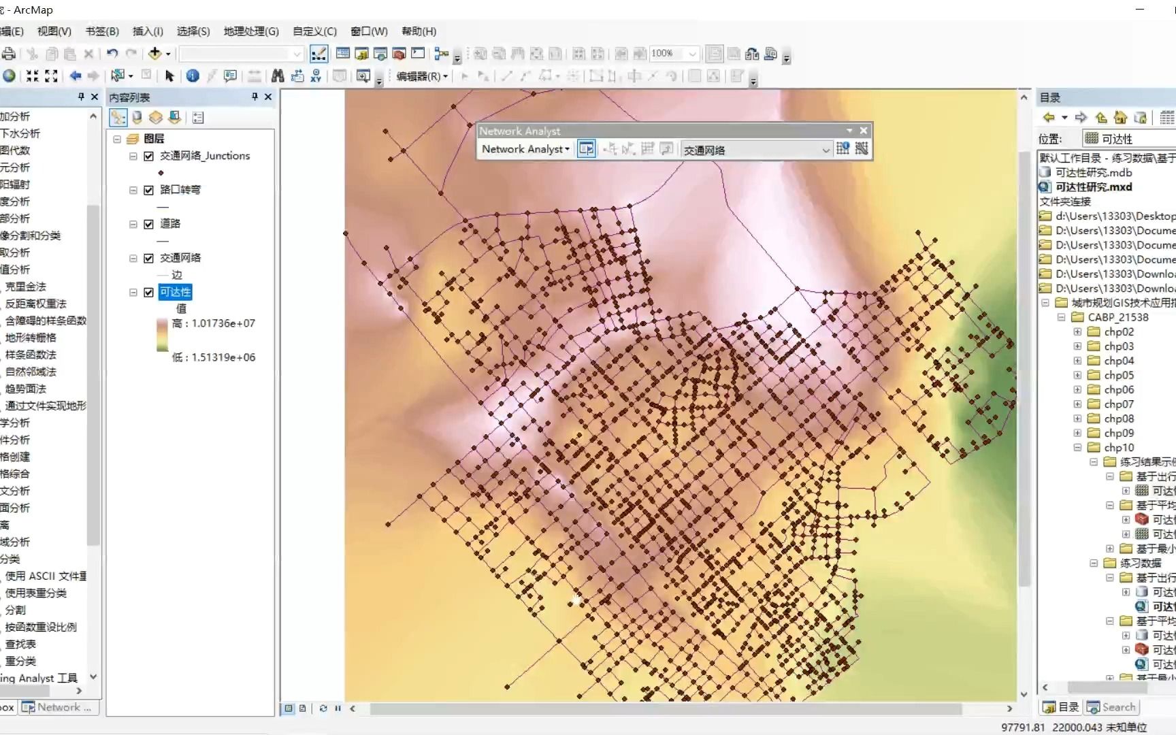Open the Network Analyst dropdown menu
Viewport: 1176px width, 735px height.
click(x=524, y=149)
